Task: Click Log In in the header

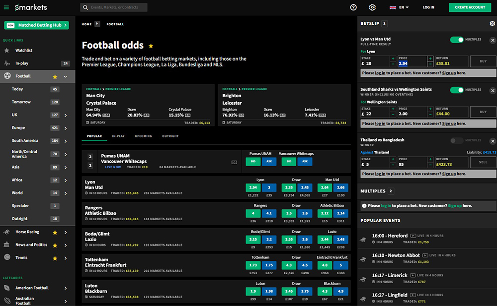Action: [x=428, y=7]
